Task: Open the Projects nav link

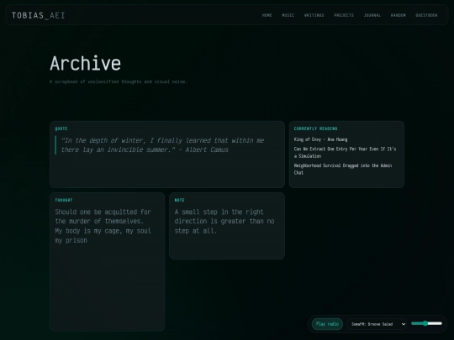Action: (x=344, y=15)
